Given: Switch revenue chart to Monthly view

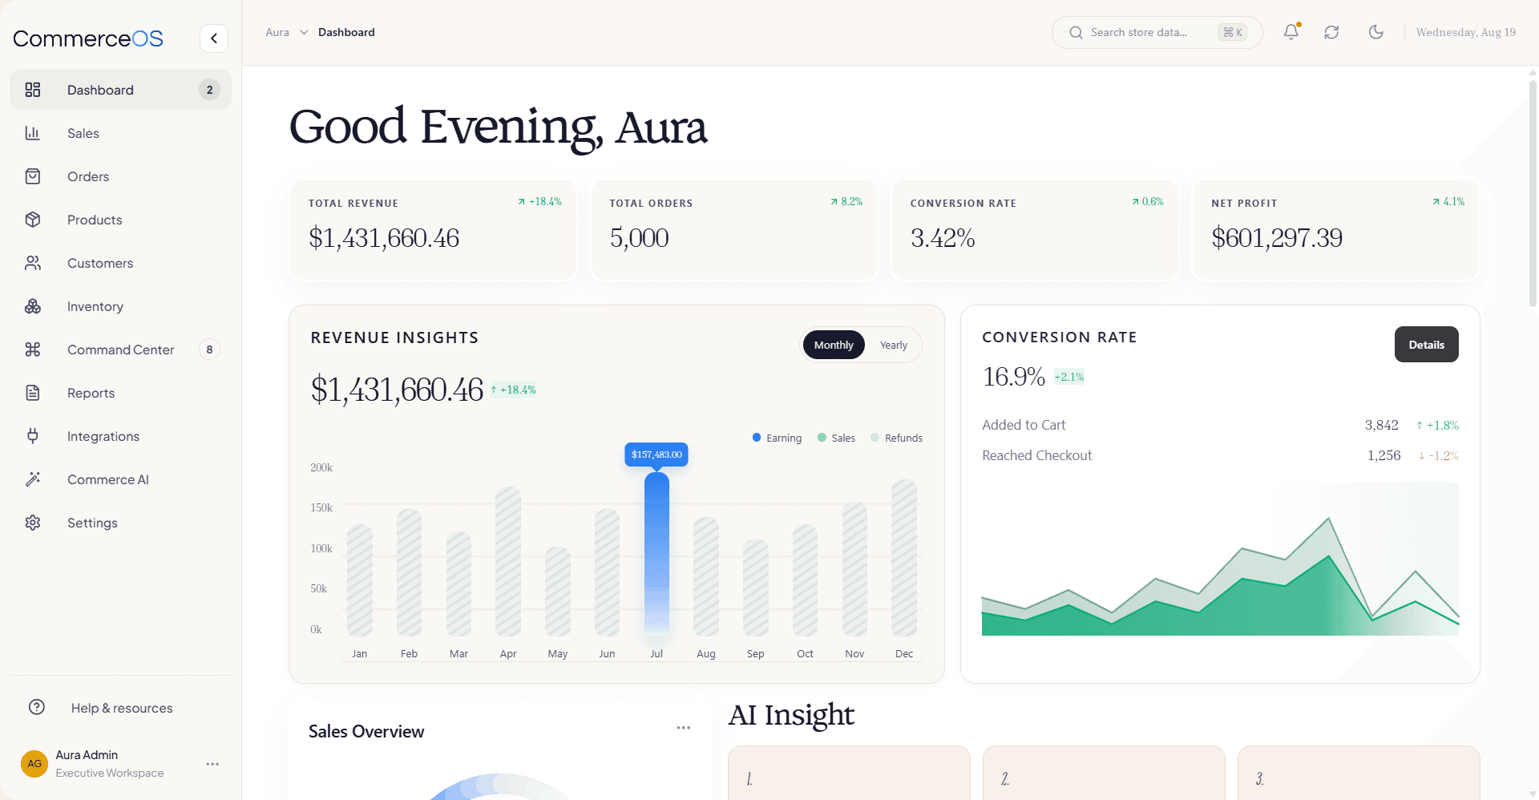Looking at the screenshot, I should coord(834,345).
